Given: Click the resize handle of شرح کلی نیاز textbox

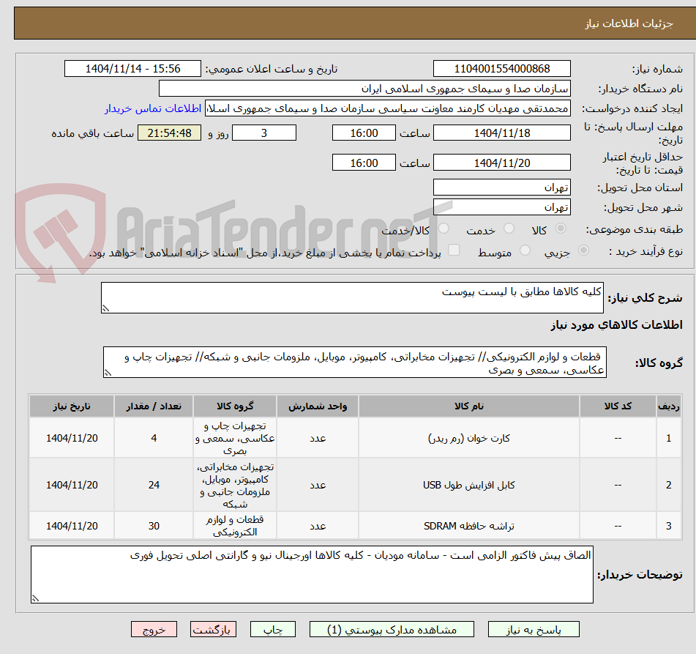Looking at the screenshot, I should (x=105, y=308).
